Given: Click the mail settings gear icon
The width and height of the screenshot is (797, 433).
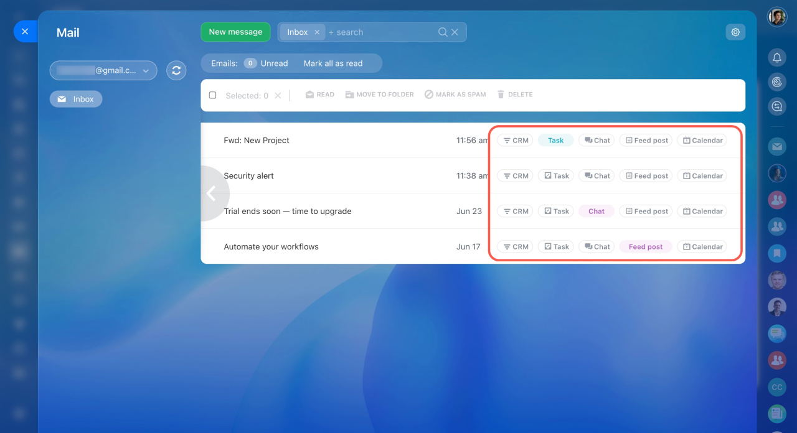Looking at the screenshot, I should pyautogui.click(x=735, y=32).
